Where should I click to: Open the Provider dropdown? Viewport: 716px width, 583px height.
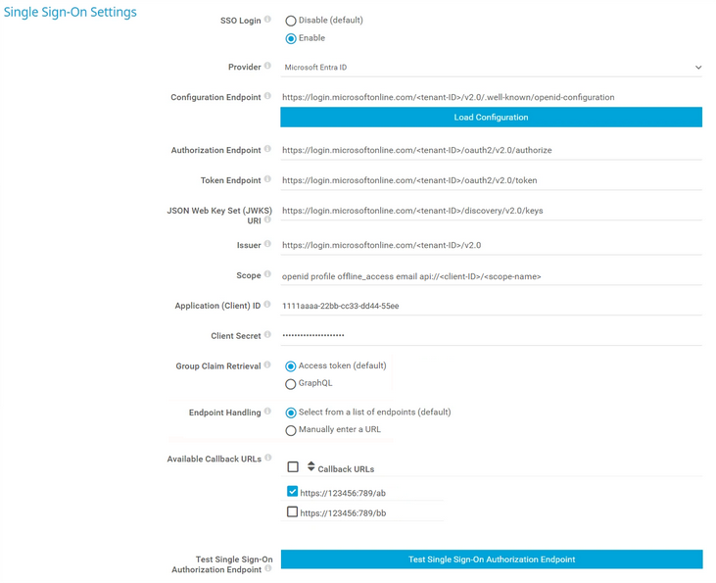[x=492, y=68]
